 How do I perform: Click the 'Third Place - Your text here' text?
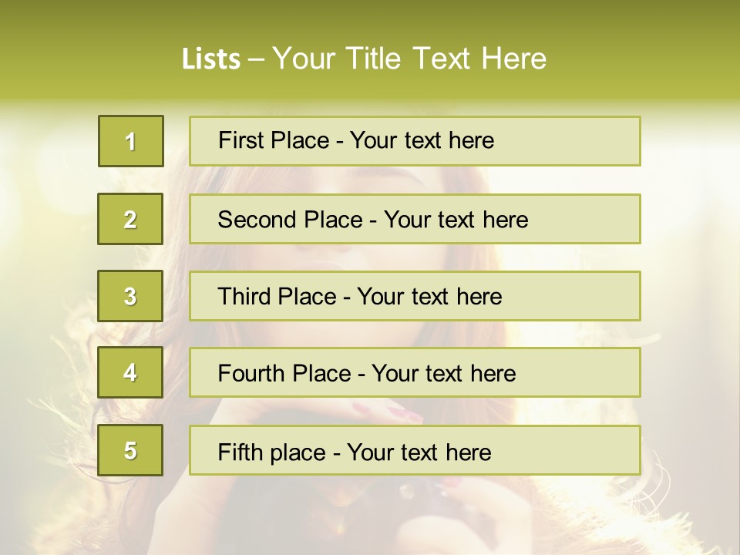coord(360,296)
